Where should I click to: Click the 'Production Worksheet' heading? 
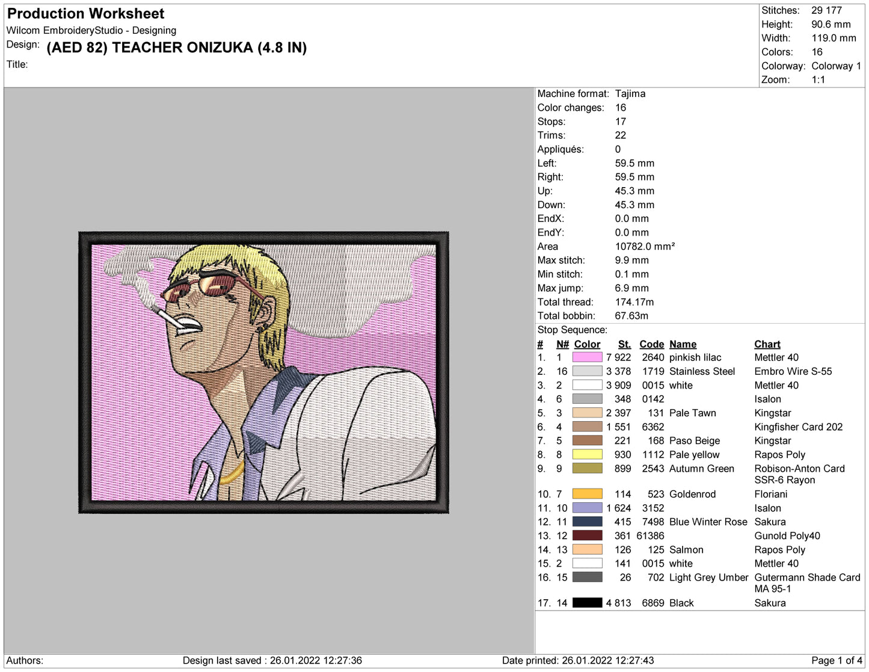tap(85, 13)
